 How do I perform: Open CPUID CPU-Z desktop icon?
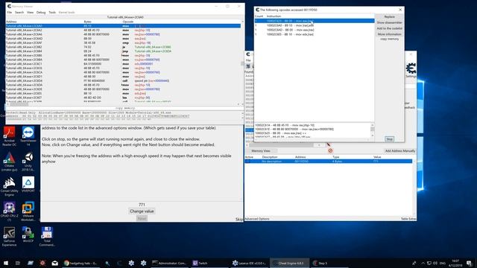pyautogui.click(x=9, y=211)
